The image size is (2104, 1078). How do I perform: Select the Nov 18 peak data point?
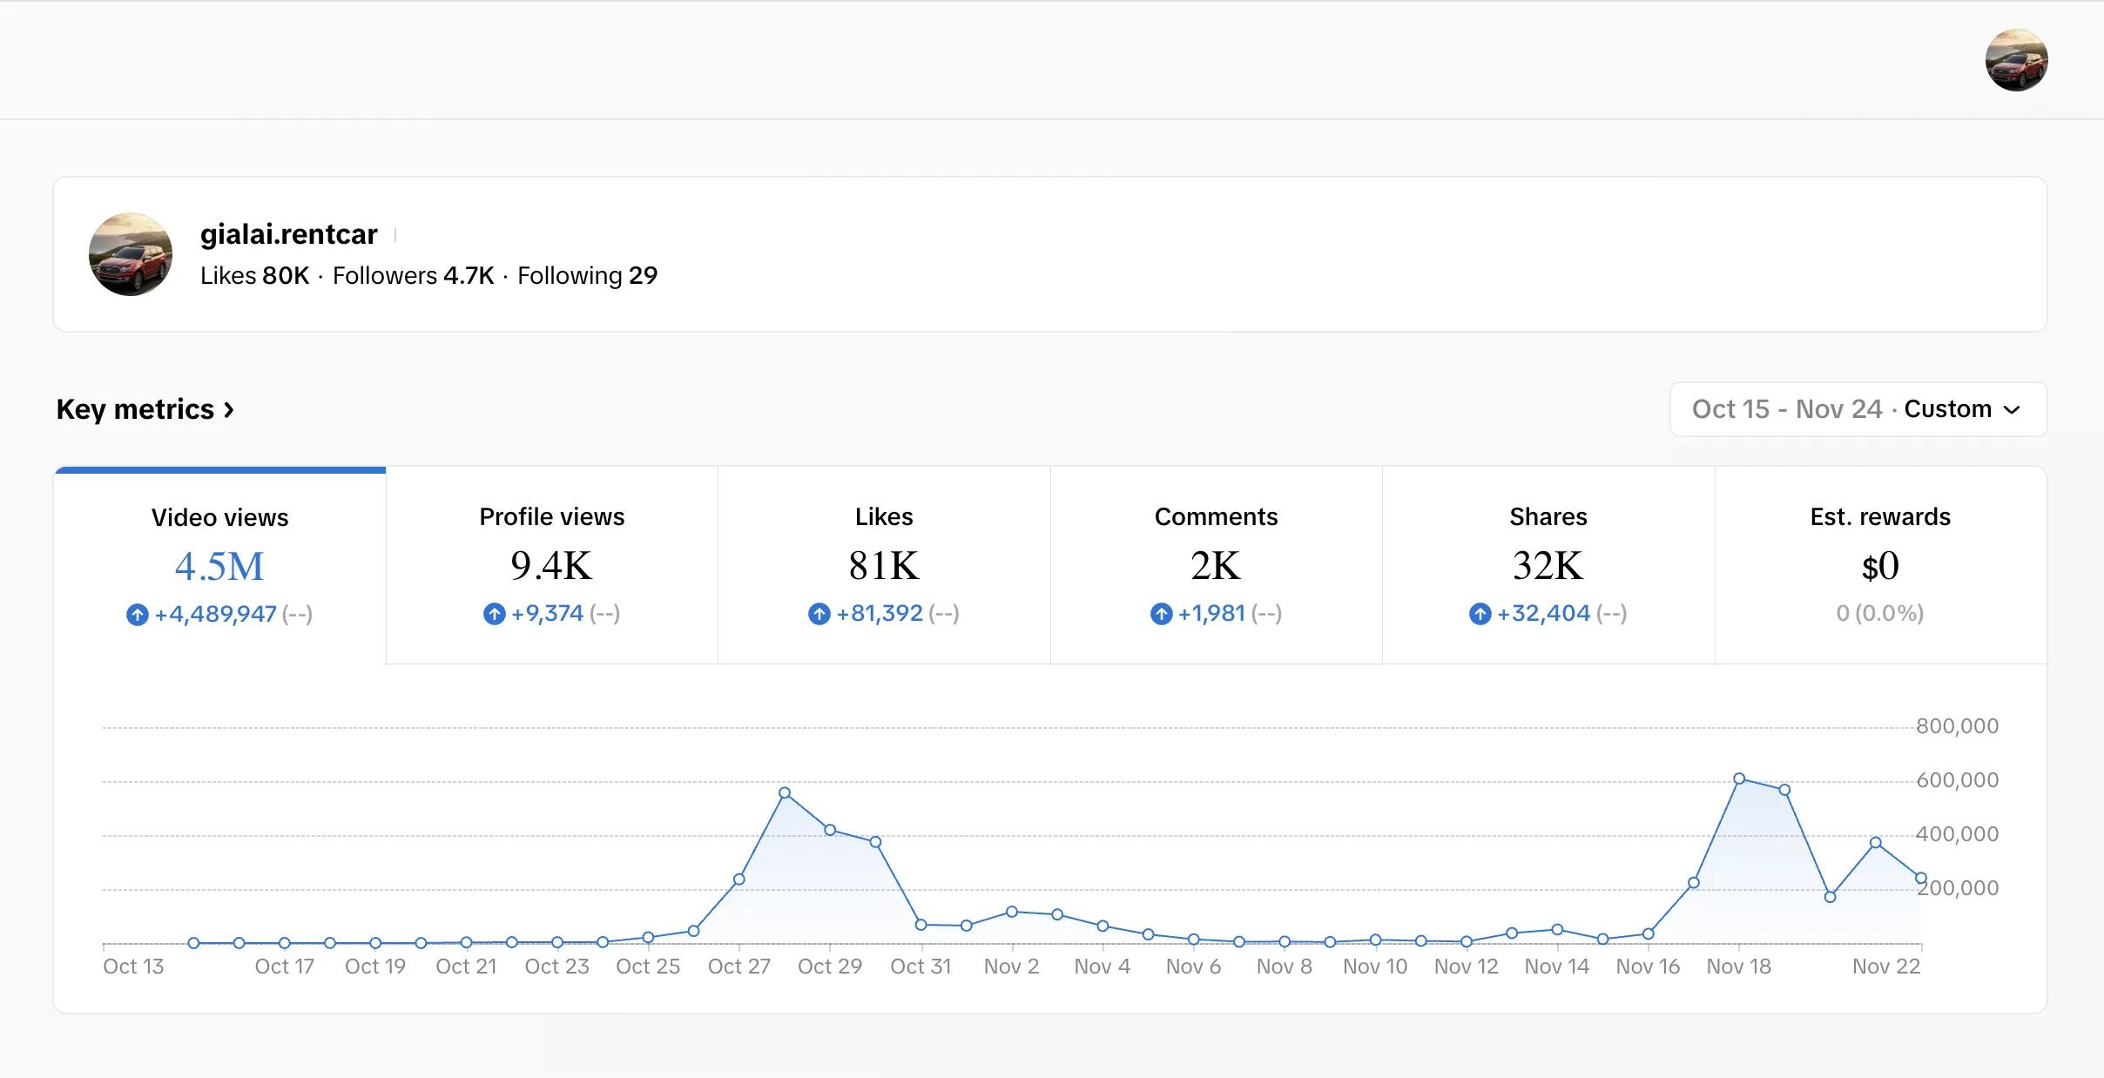point(1739,778)
